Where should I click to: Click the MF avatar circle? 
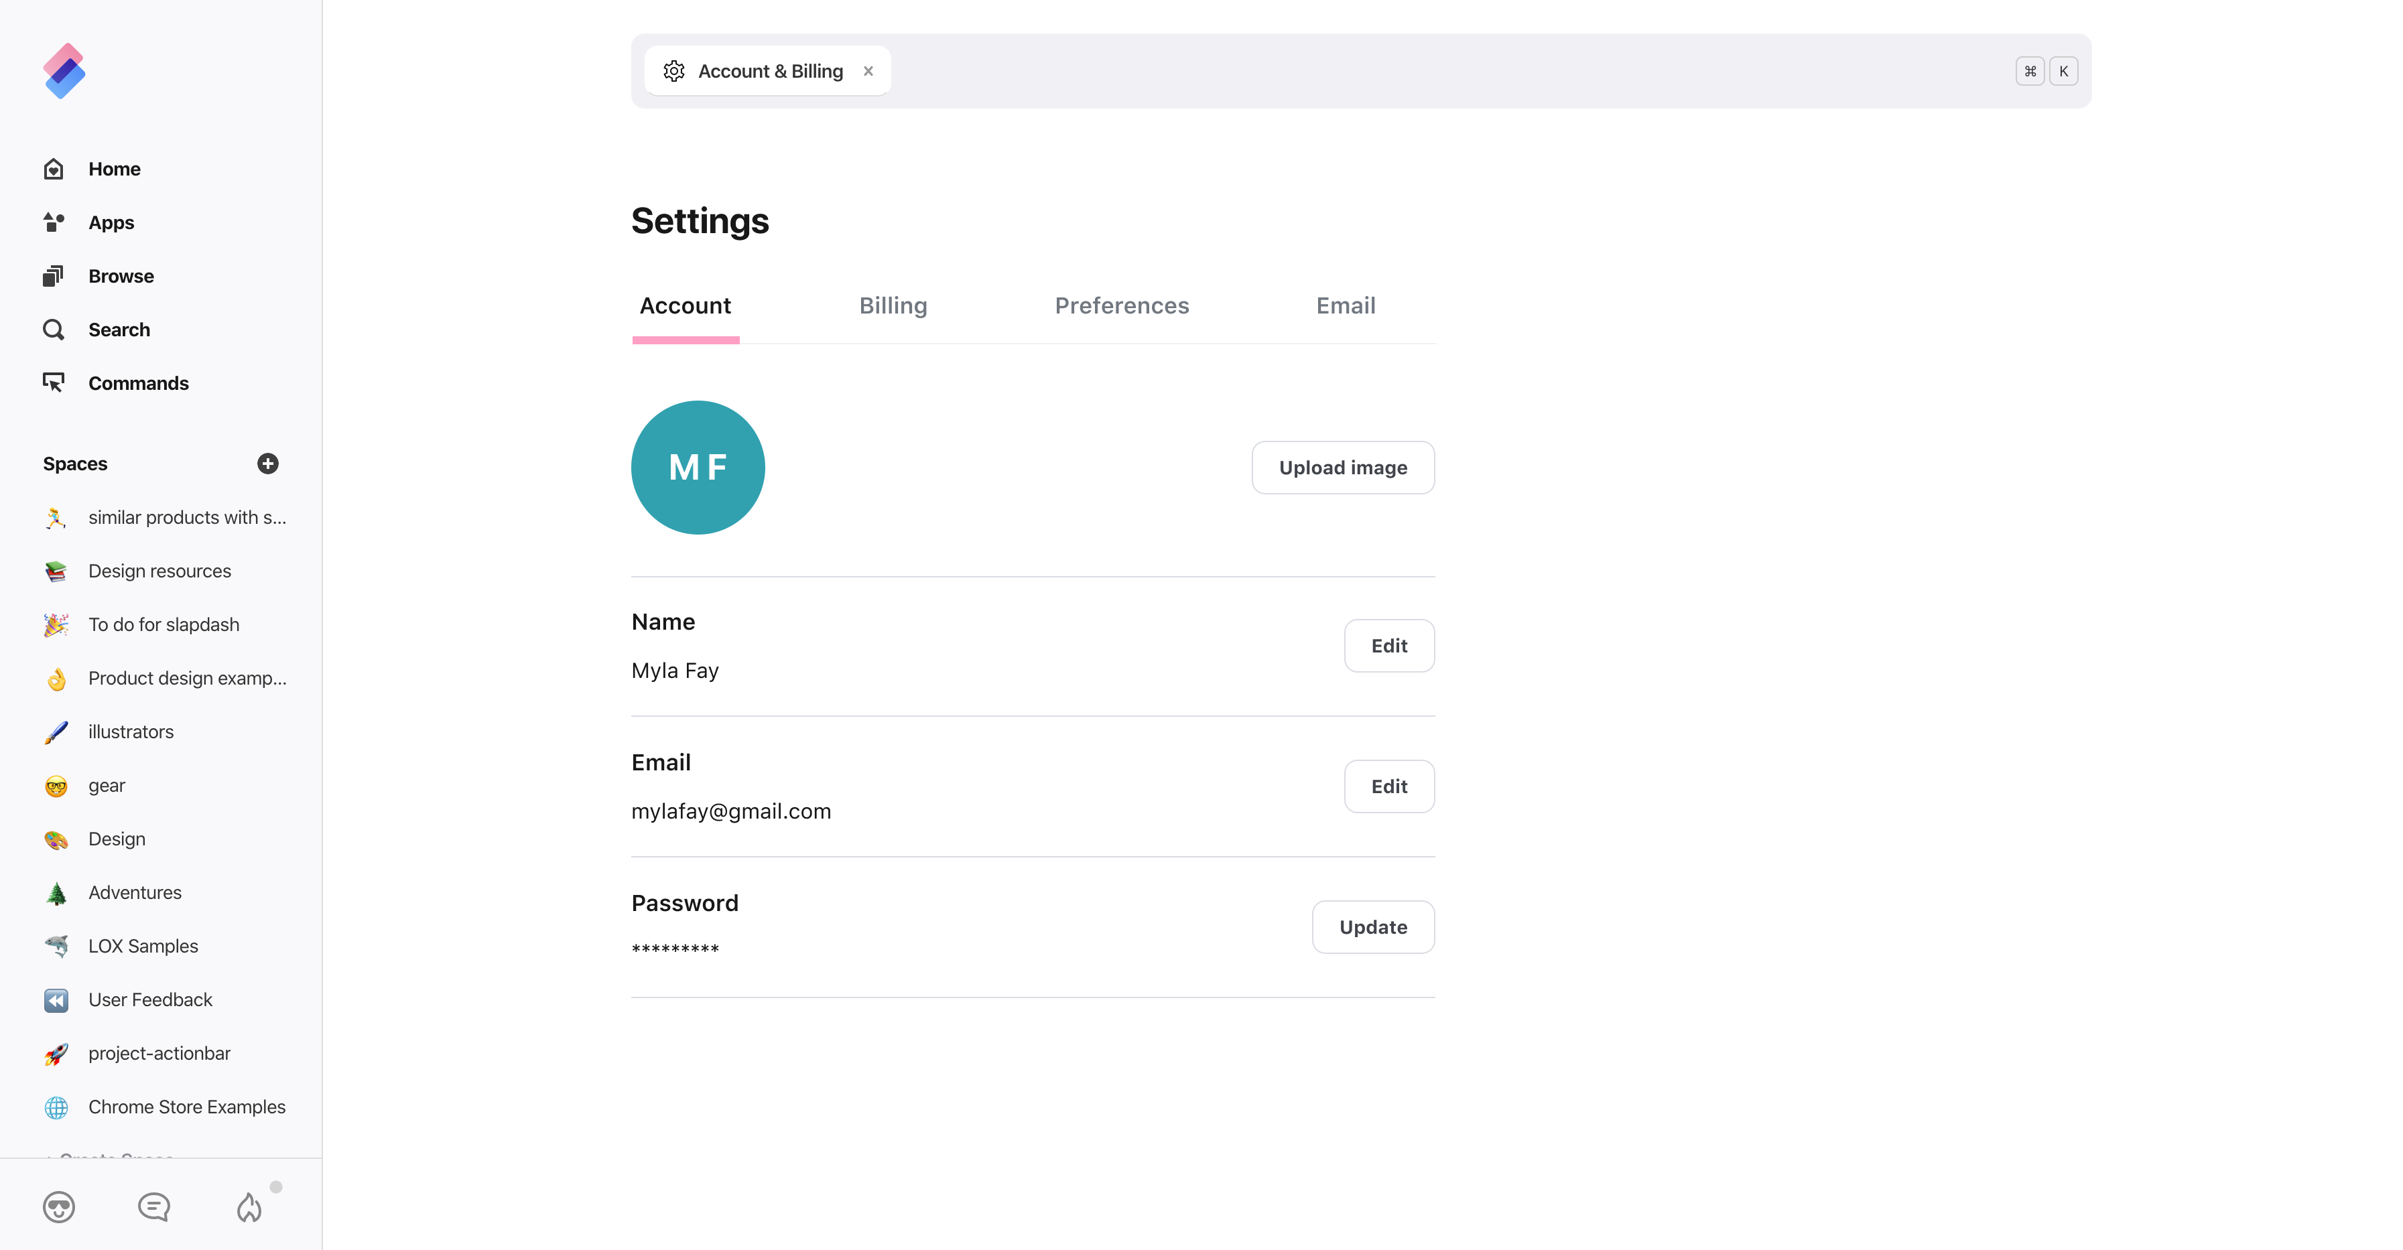pyautogui.click(x=698, y=468)
